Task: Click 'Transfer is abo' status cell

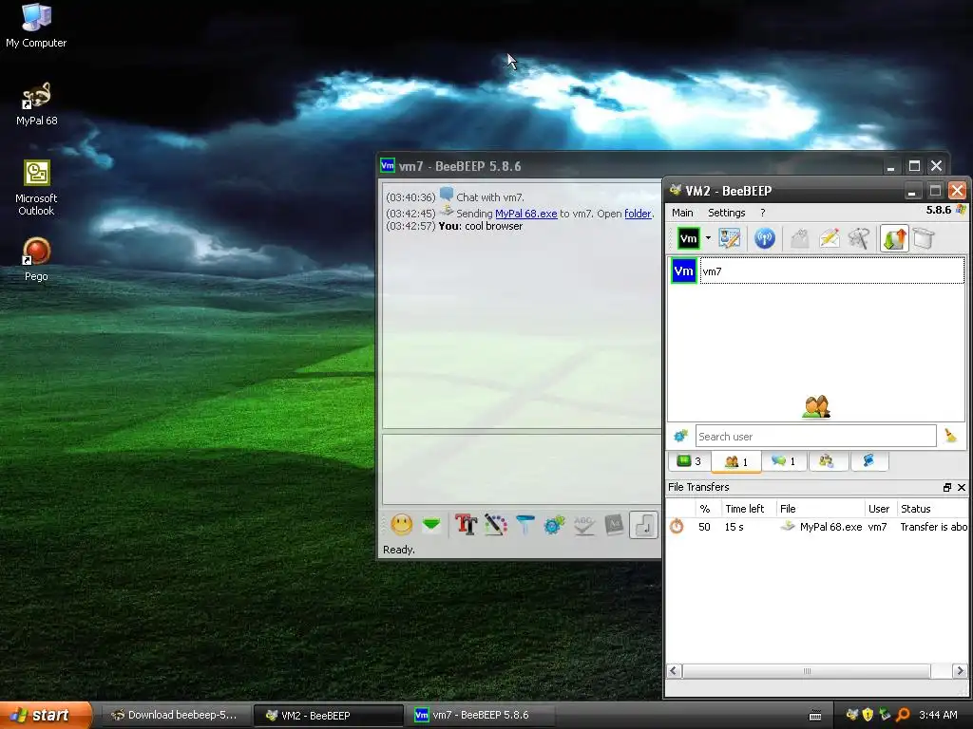Action: pos(933,527)
